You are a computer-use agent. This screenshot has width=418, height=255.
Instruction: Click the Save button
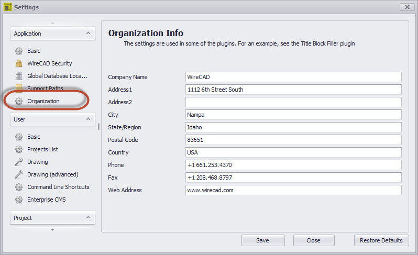(x=263, y=240)
